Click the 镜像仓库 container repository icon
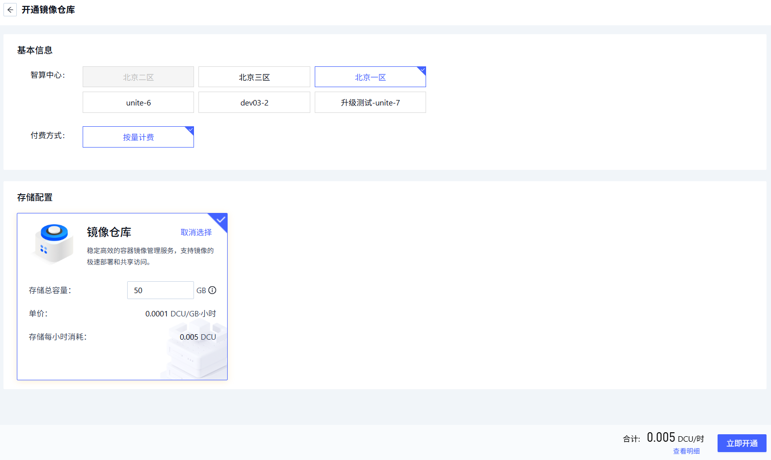 pyautogui.click(x=53, y=243)
